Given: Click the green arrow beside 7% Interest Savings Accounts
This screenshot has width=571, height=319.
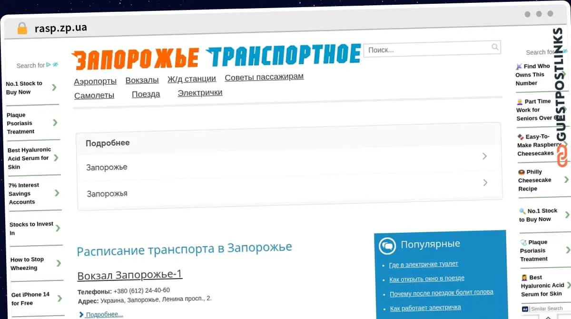Looking at the screenshot, I should 57,193.
